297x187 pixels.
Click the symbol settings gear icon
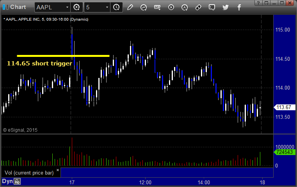[x=76, y=7]
